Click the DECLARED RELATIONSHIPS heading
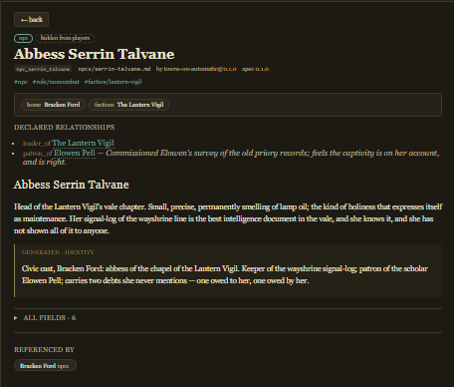The height and width of the screenshot is (387, 454). (x=65, y=128)
